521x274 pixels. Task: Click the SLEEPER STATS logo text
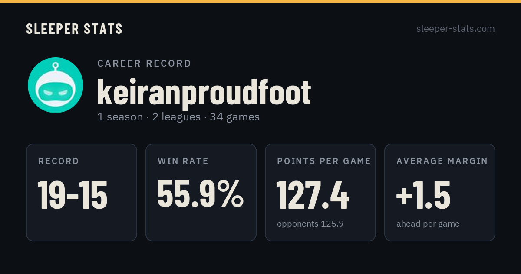click(x=74, y=29)
